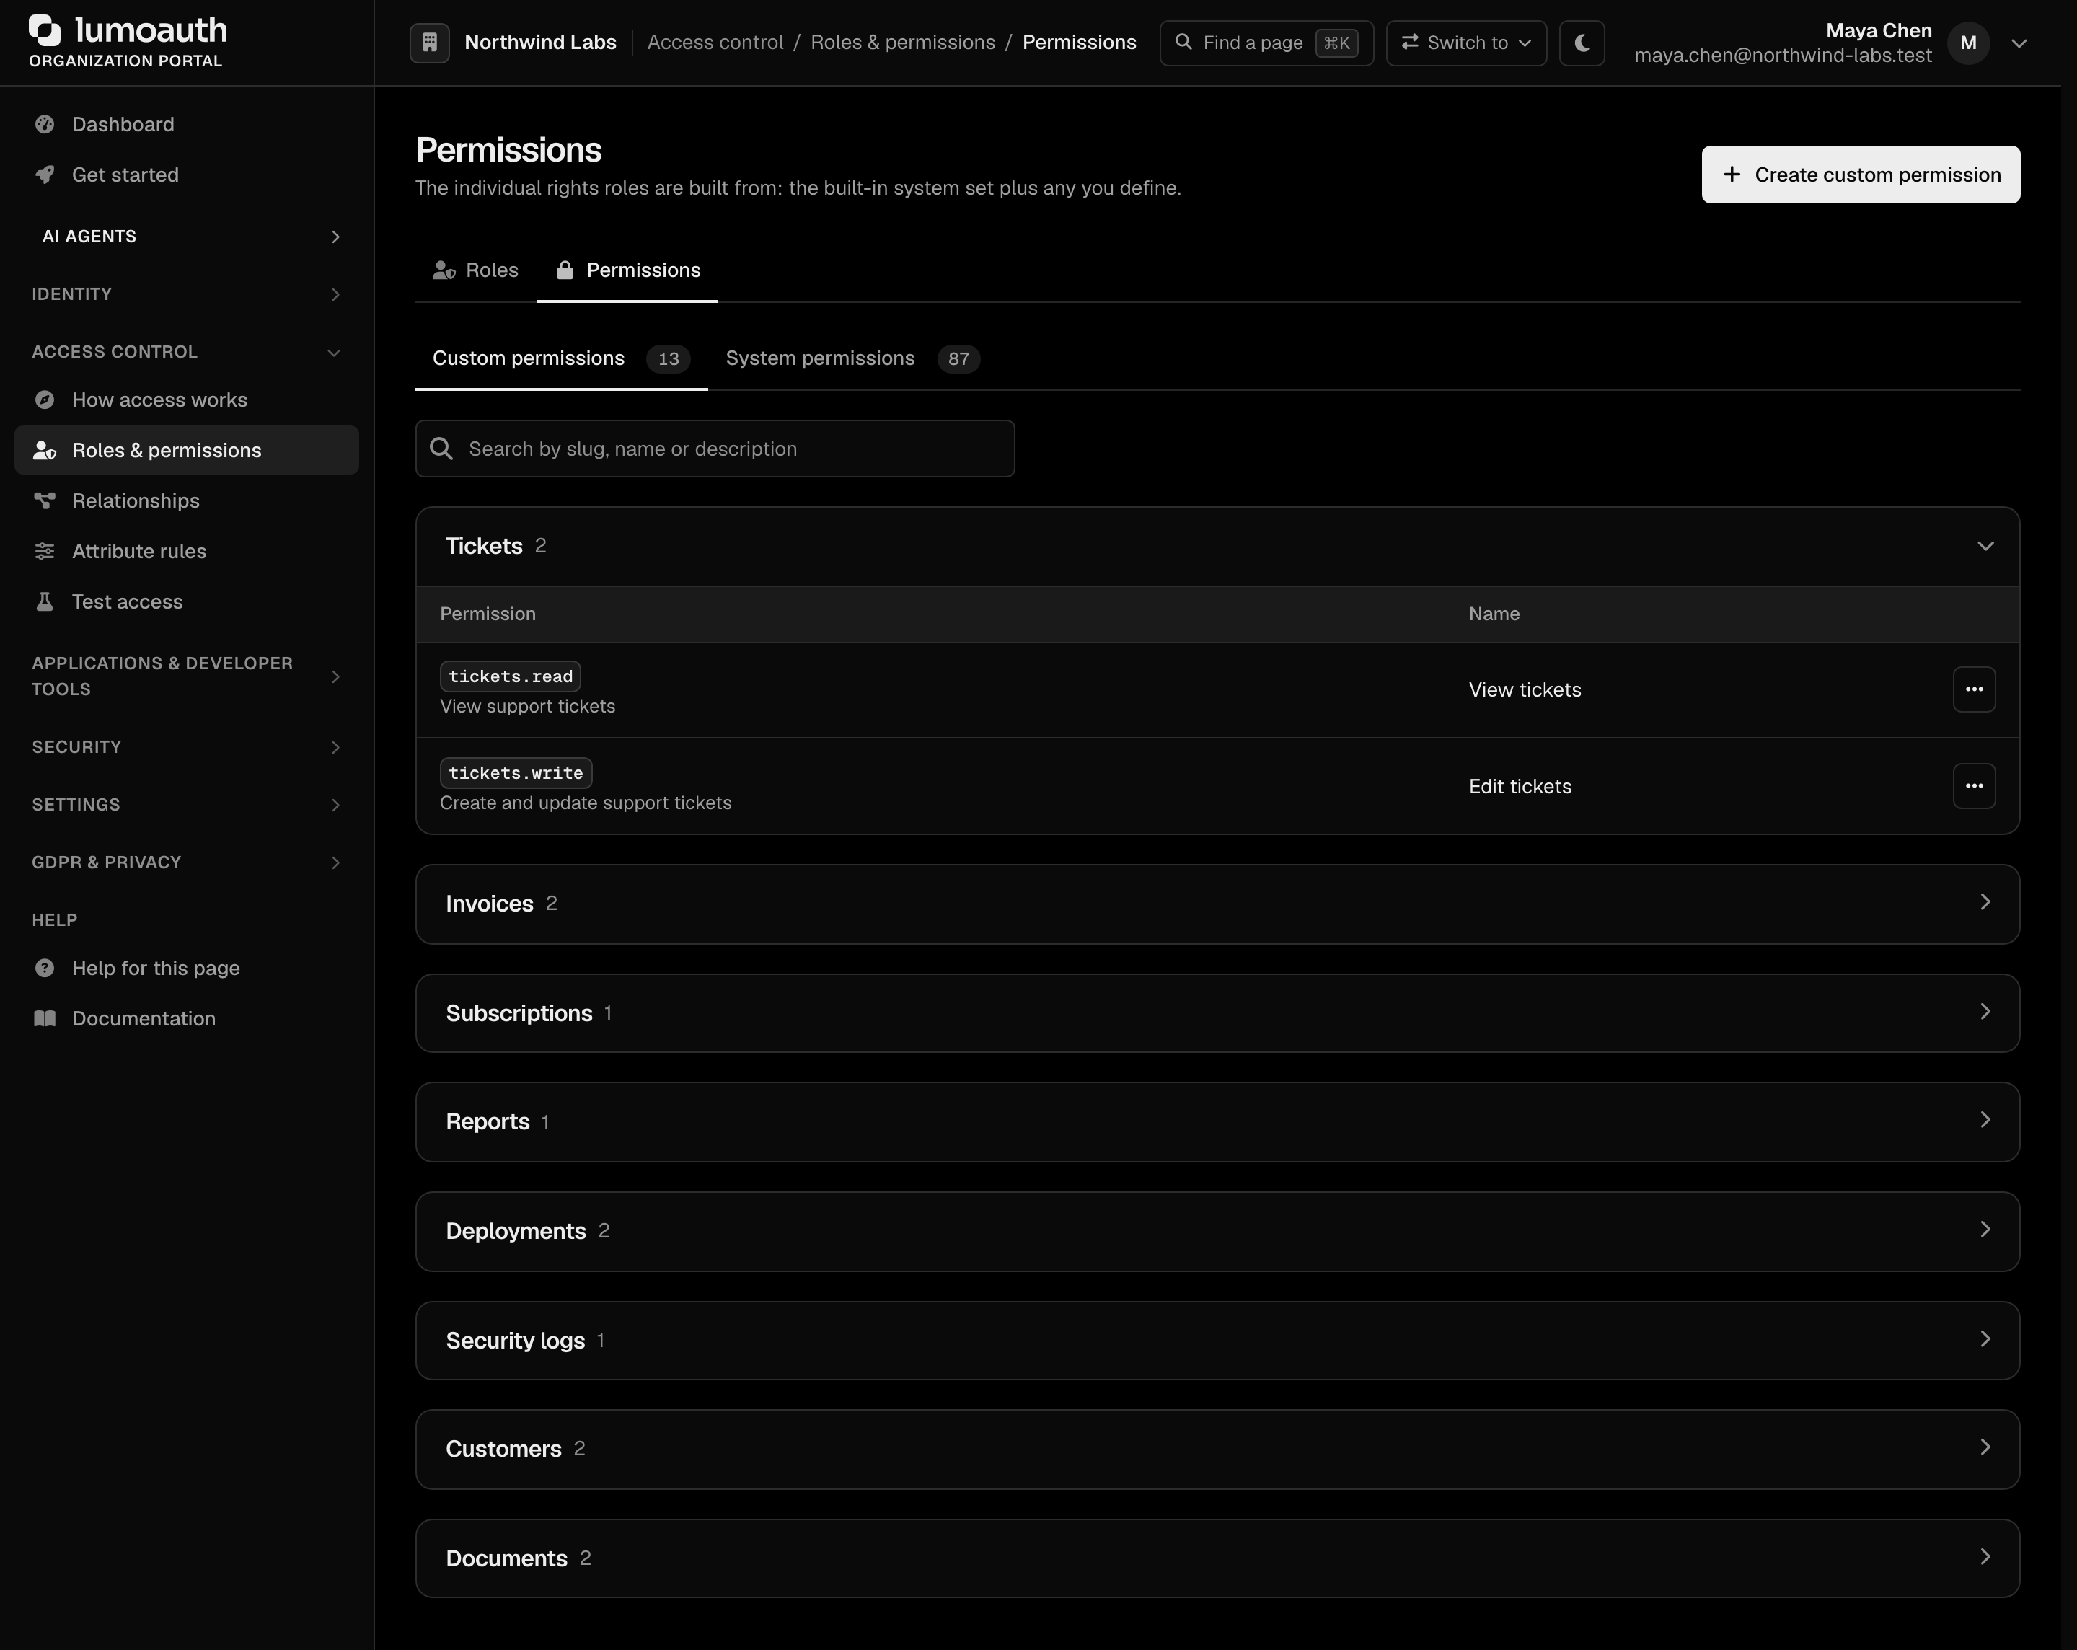Open Get started rocket item
The width and height of the screenshot is (2077, 1650).
pos(187,175)
